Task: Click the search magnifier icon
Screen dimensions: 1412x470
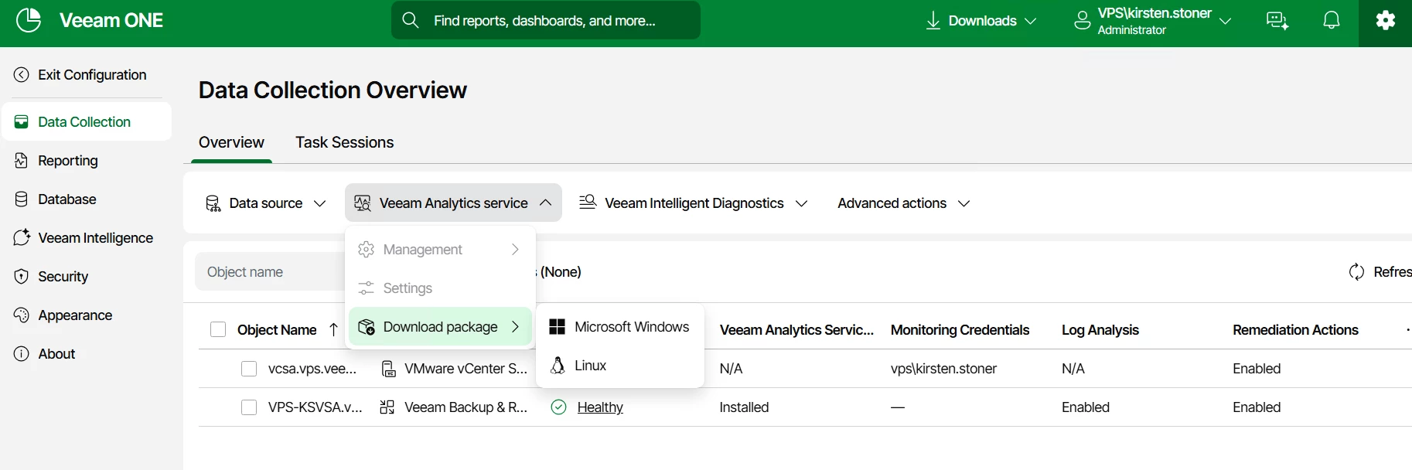Action: tap(411, 20)
